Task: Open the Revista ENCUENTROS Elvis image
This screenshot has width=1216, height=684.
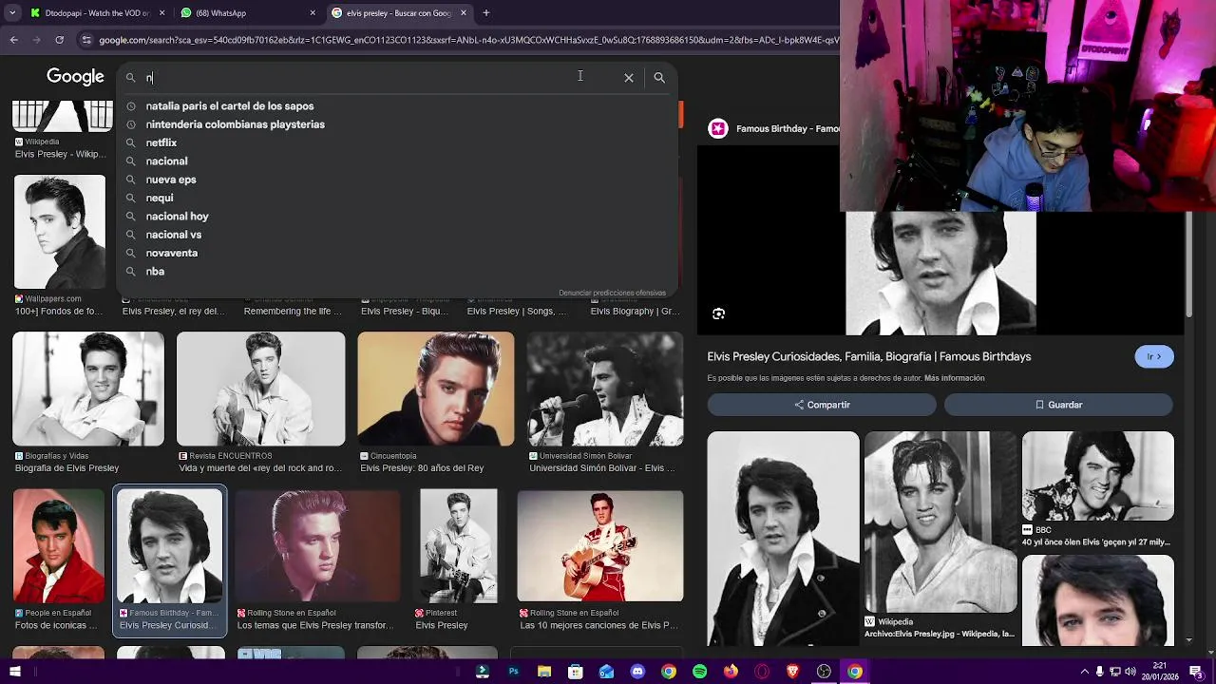Action: click(261, 389)
